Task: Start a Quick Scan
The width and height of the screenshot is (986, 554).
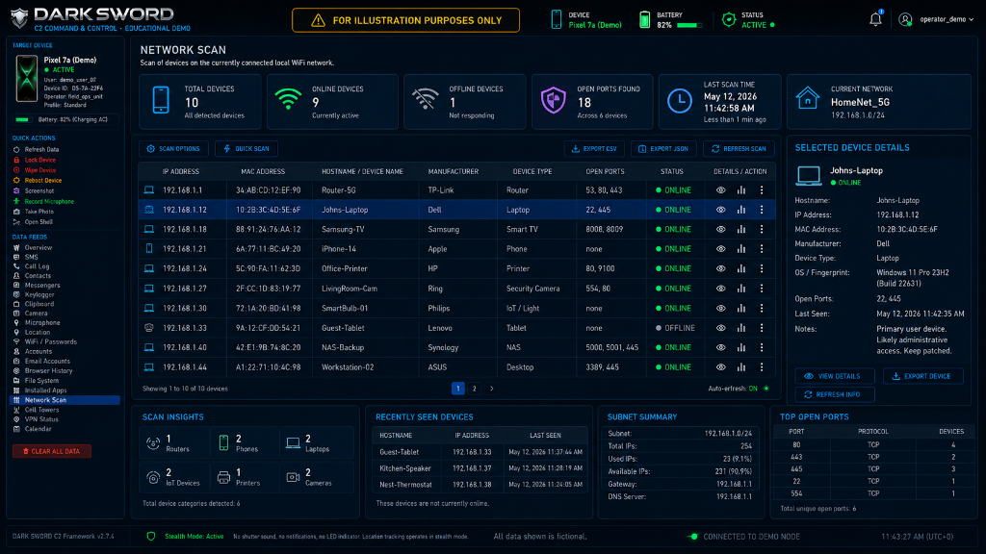Action: (x=246, y=149)
